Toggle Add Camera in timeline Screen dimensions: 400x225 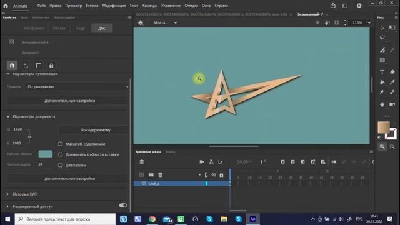tap(202, 162)
